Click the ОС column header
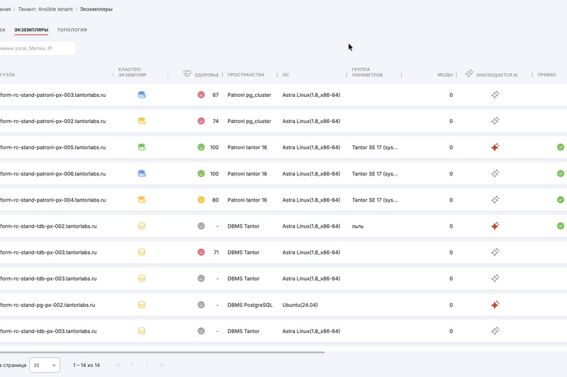Image resolution: width=567 pixels, height=377 pixels. point(286,75)
